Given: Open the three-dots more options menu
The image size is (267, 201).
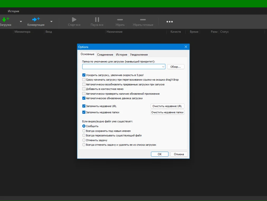Looking at the screenshot, I should pyautogui.click(x=169, y=22).
